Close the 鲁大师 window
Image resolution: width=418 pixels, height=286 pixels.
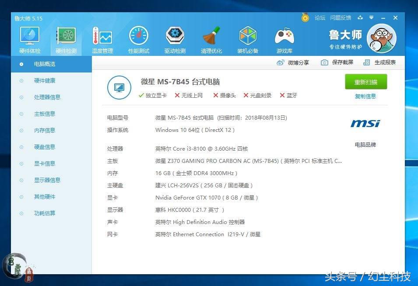pyautogui.click(x=395, y=18)
